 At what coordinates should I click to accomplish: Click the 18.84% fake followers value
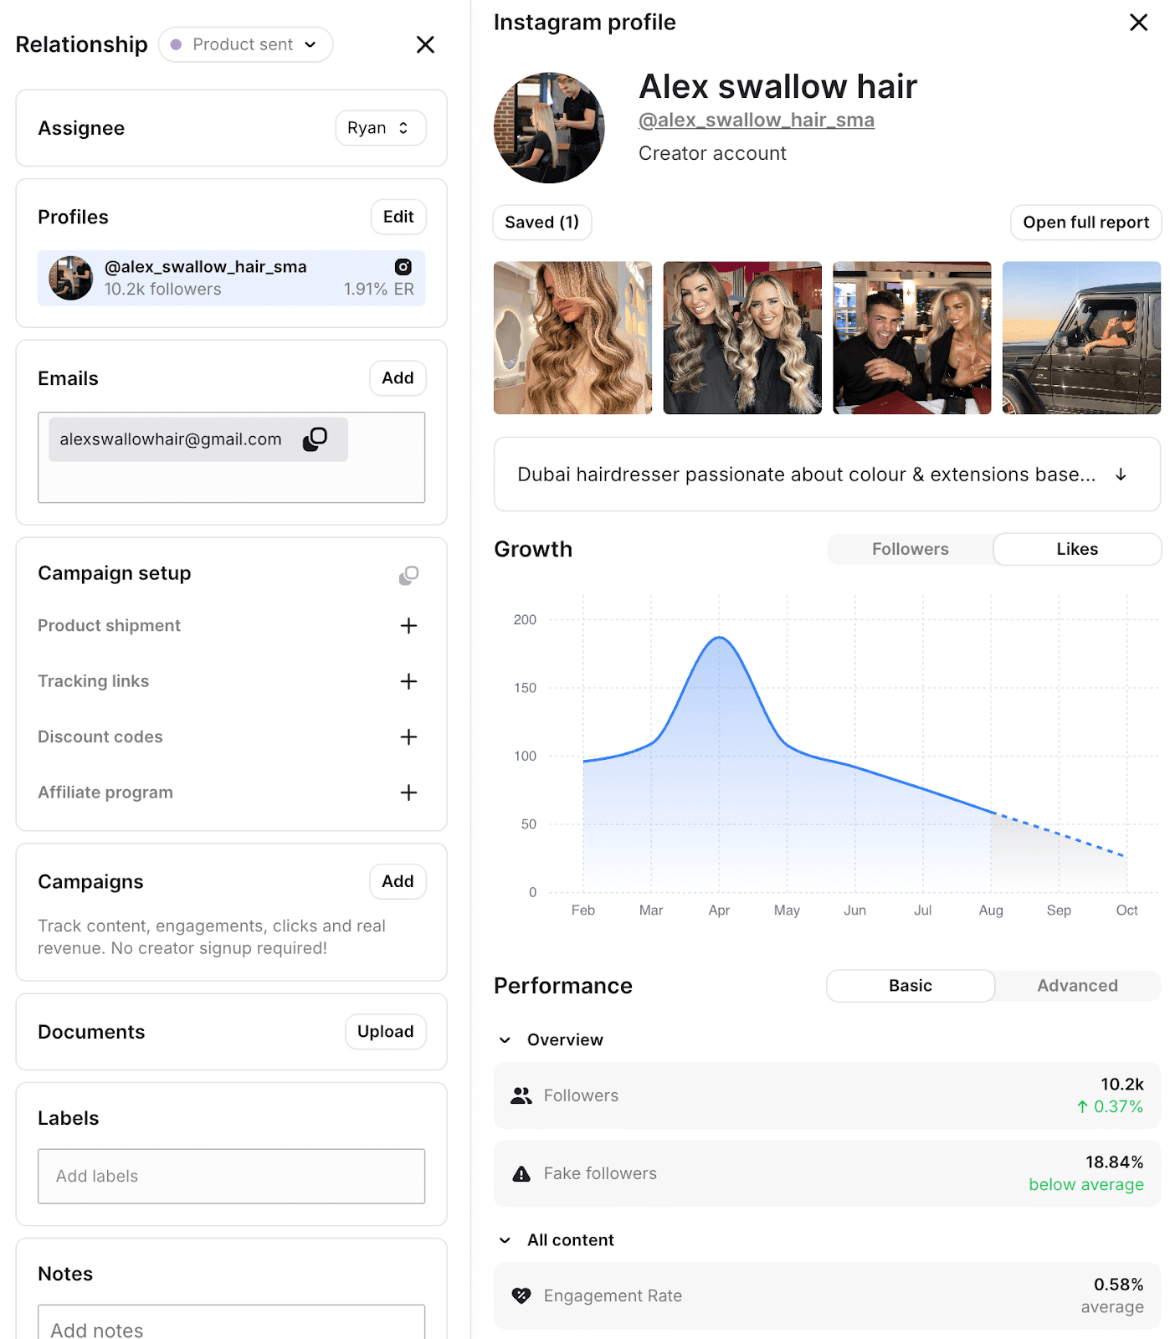1114,1162
